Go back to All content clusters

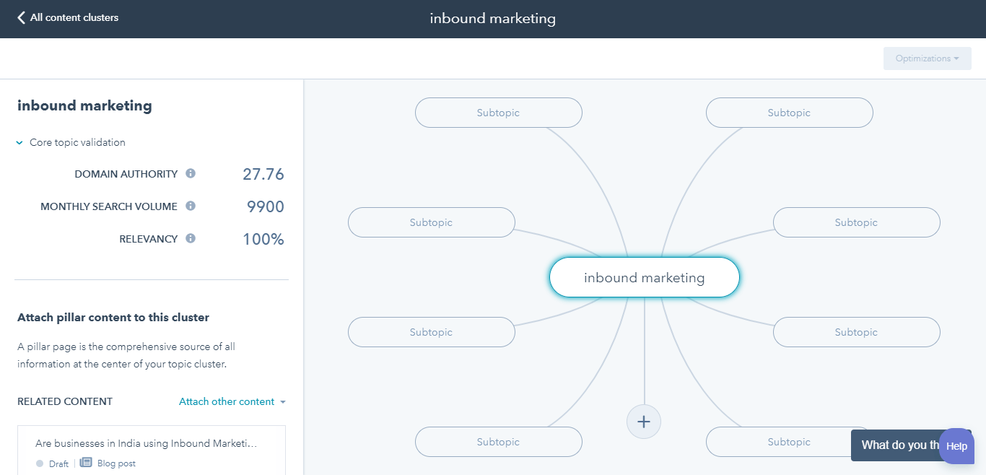pyautogui.click(x=68, y=17)
